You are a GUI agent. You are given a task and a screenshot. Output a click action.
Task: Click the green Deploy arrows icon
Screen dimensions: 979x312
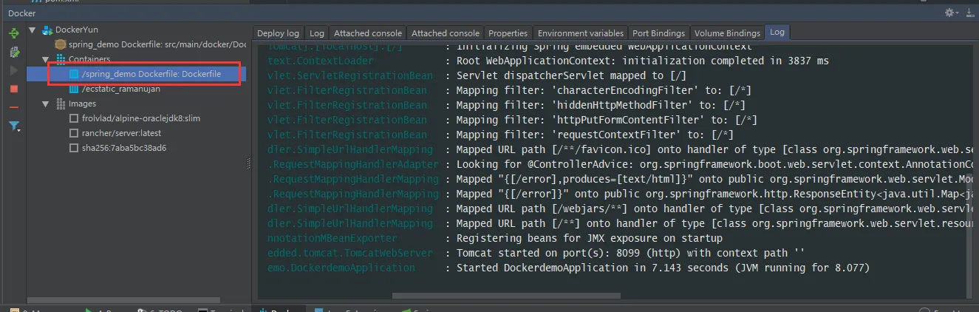click(13, 33)
